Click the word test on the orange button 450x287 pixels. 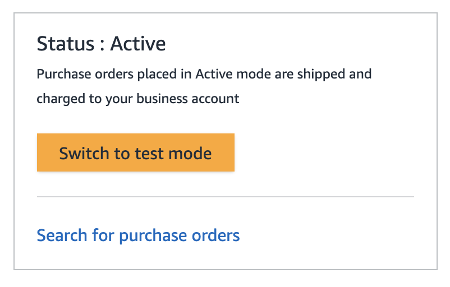click(x=149, y=153)
